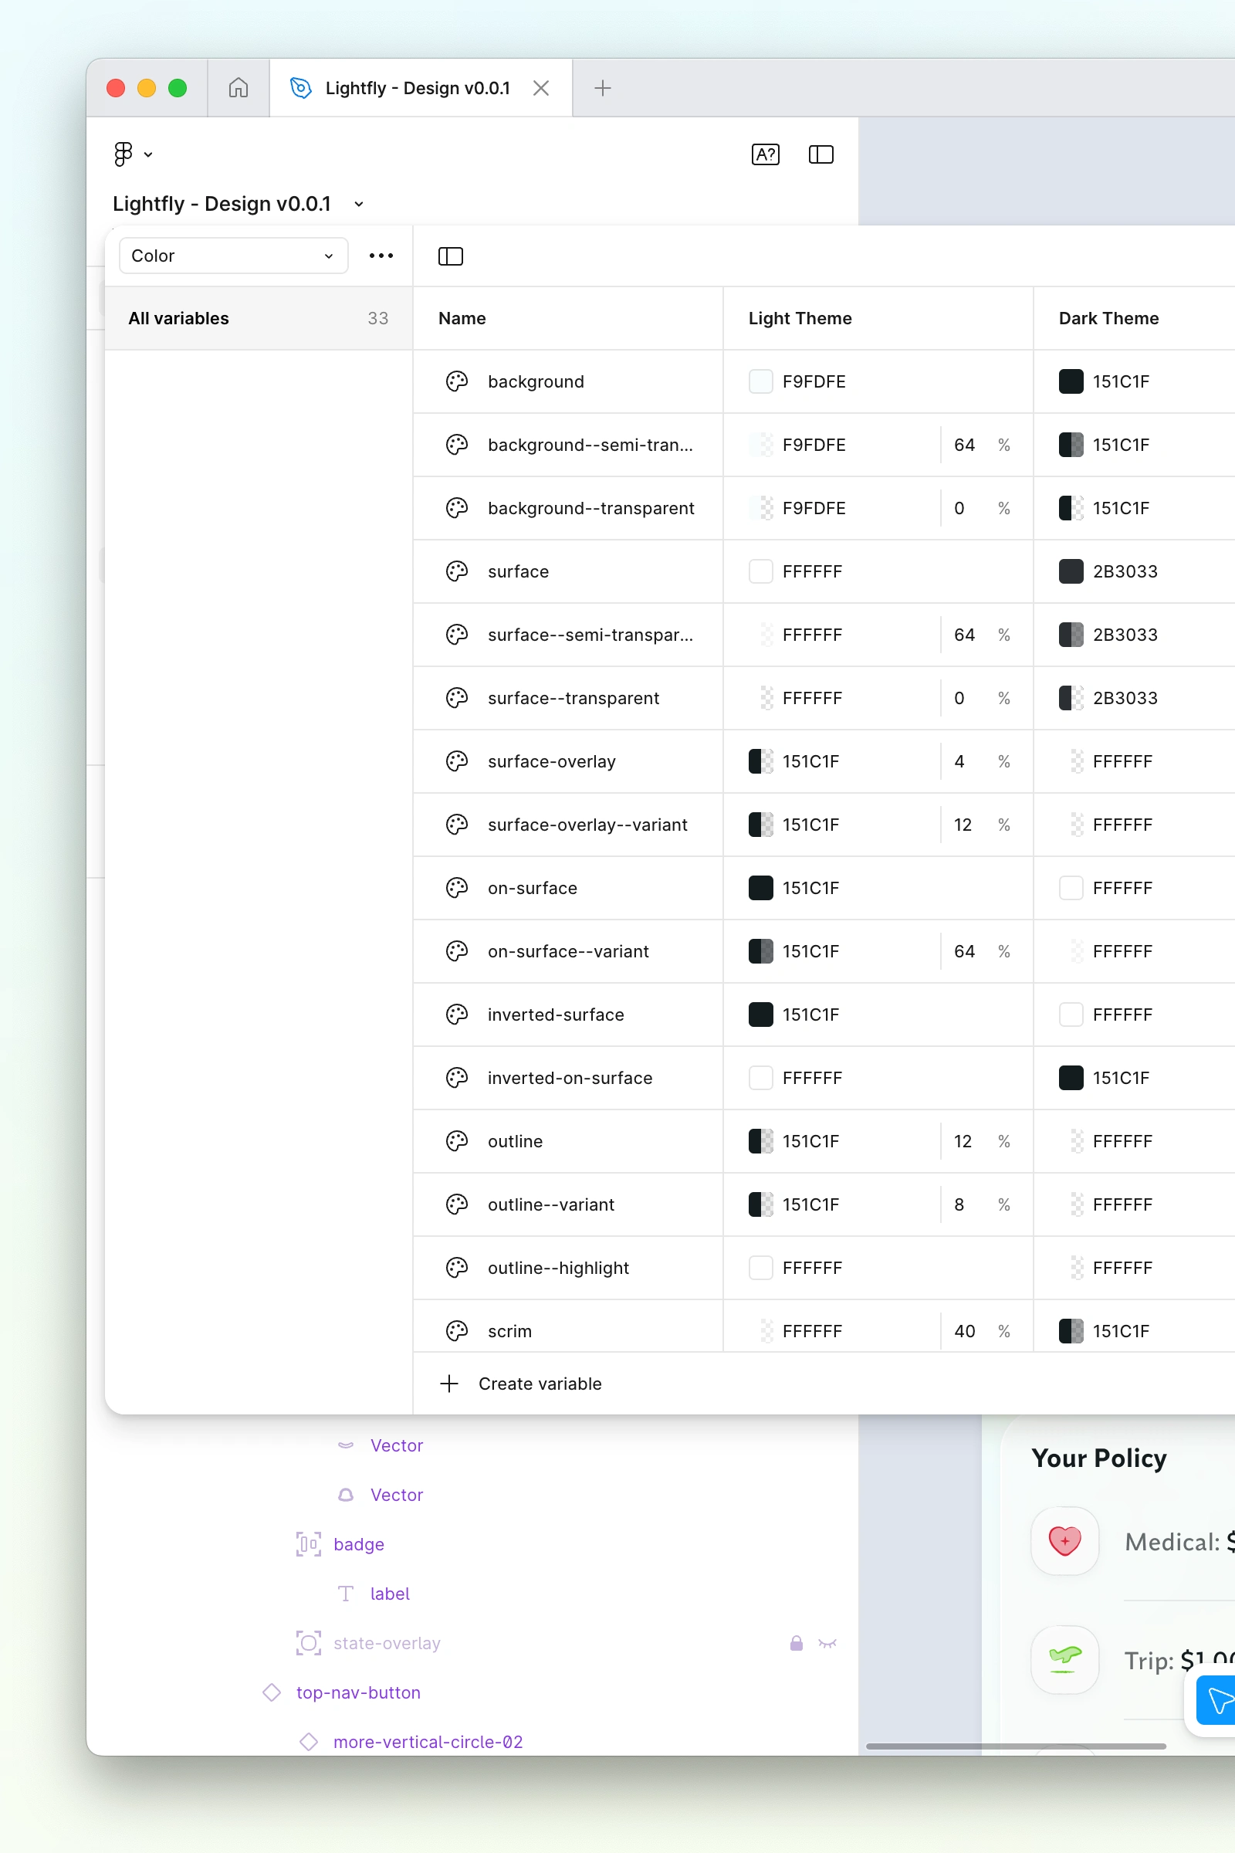The image size is (1235, 1853).
Task: Open a new tab with the plus button
Action: tap(602, 88)
